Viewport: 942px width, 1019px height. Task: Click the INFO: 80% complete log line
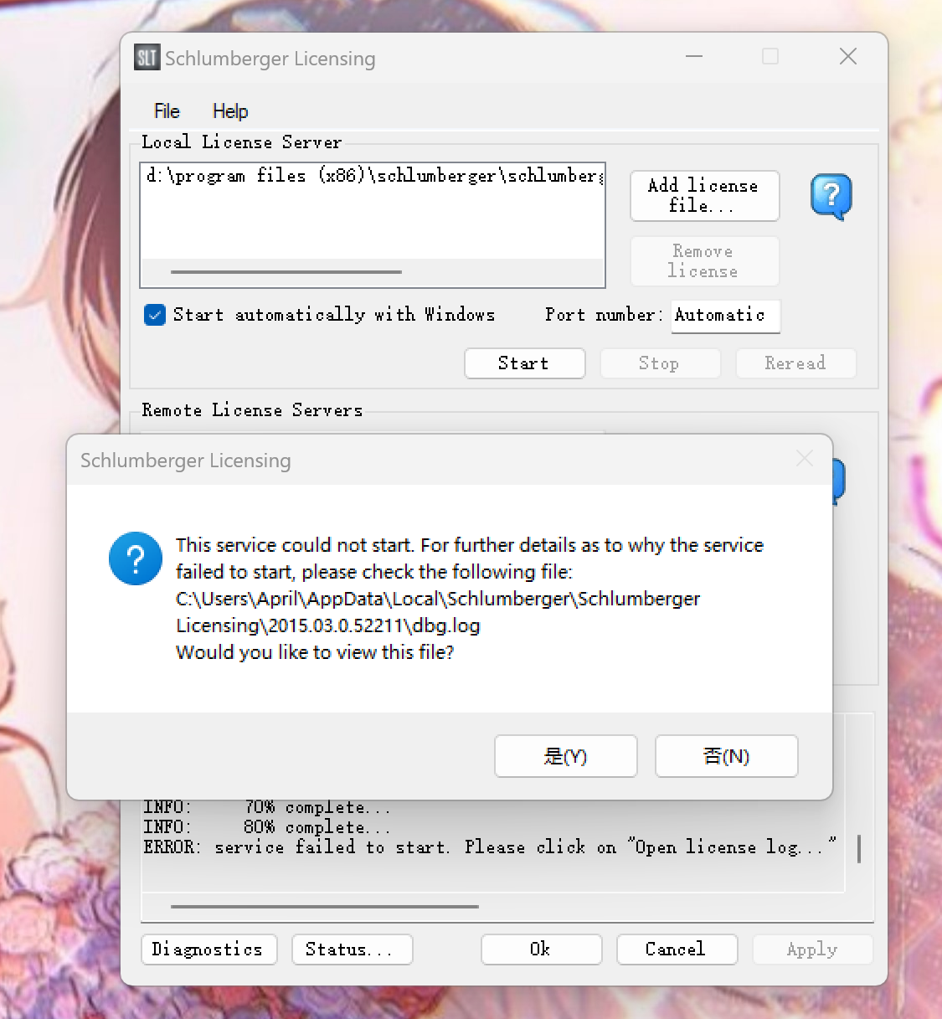tap(267, 827)
